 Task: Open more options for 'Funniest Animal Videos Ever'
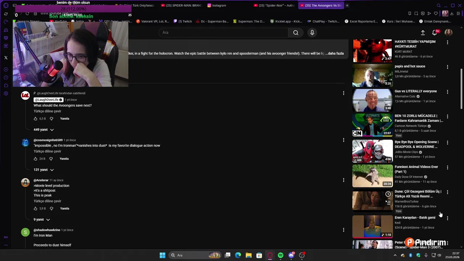[x=447, y=167]
